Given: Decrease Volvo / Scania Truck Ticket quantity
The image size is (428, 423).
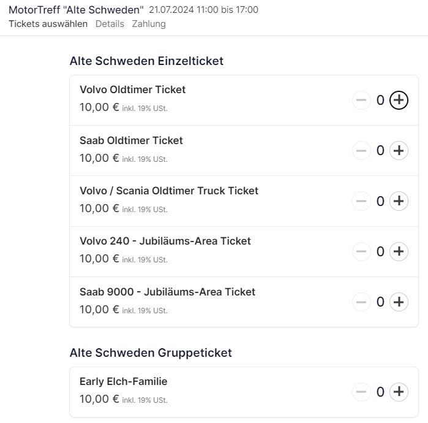Looking at the screenshot, I should [361, 201].
